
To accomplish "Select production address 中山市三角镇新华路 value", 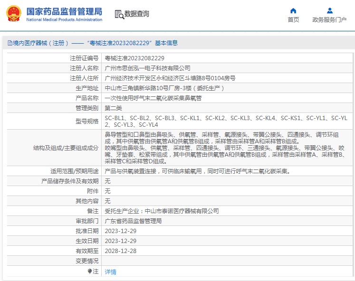I will (x=164, y=88).
